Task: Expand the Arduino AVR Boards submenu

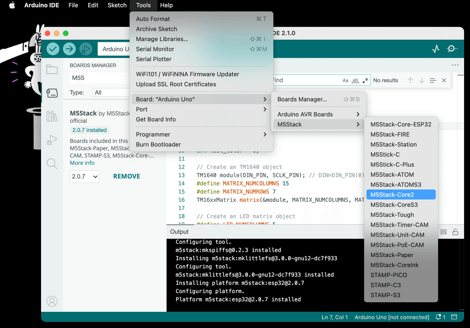Action: (318, 114)
